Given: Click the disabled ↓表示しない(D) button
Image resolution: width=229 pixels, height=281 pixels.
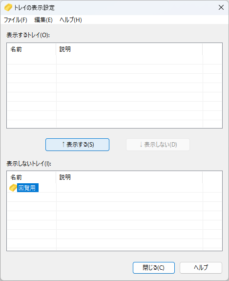Looking at the screenshot, I should pos(158,145).
